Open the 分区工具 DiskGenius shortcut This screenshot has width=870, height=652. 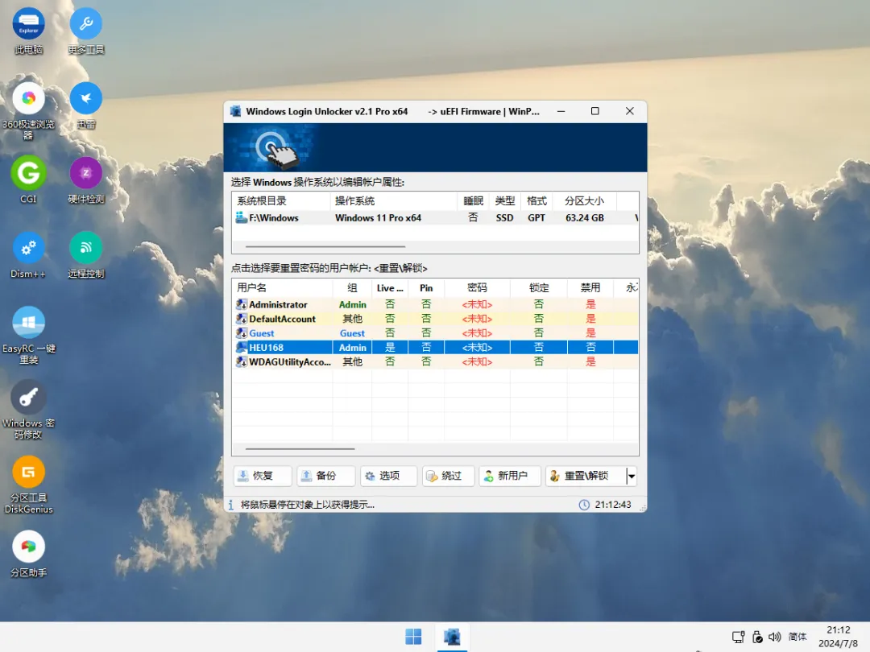pos(28,485)
